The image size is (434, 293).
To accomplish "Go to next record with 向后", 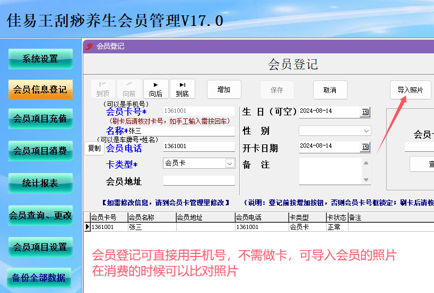I will coord(156,89).
